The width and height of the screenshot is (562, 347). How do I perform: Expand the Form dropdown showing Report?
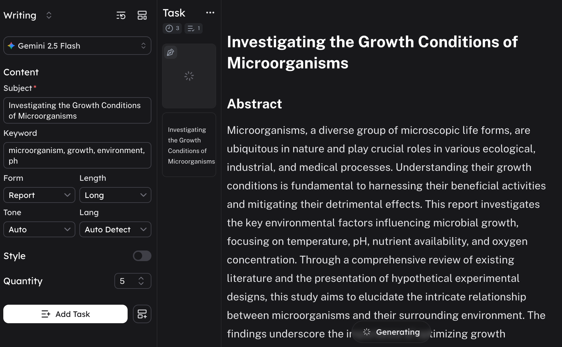39,195
